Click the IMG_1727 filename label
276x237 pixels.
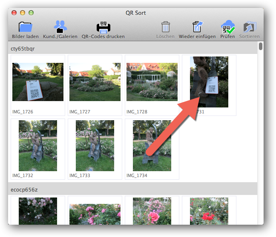[80, 112]
